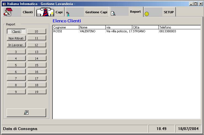Click report button 13
This screenshot has height=135, width=204.
(x=37, y=52)
